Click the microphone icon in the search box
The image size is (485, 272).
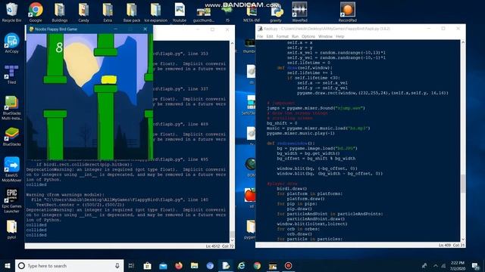[x=117, y=265]
